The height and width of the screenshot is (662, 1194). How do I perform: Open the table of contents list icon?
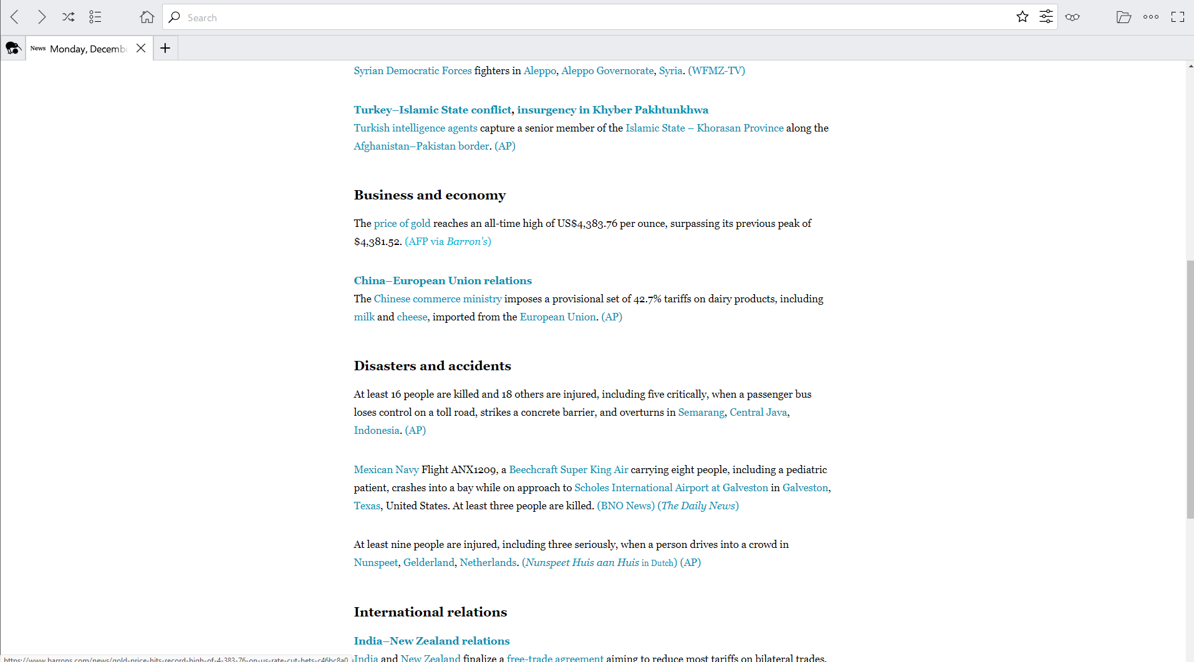pyautogui.click(x=95, y=17)
